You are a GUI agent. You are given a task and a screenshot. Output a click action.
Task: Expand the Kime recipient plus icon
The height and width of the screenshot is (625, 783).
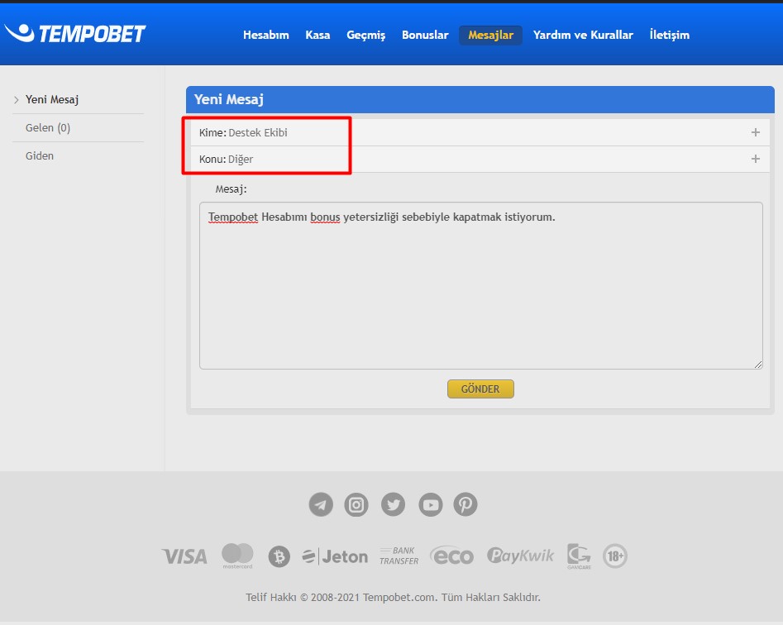pos(756,132)
